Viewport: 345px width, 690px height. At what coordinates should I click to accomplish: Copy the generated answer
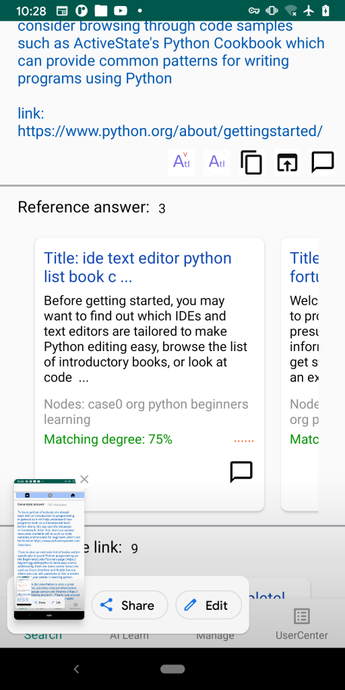[x=252, y=162]
